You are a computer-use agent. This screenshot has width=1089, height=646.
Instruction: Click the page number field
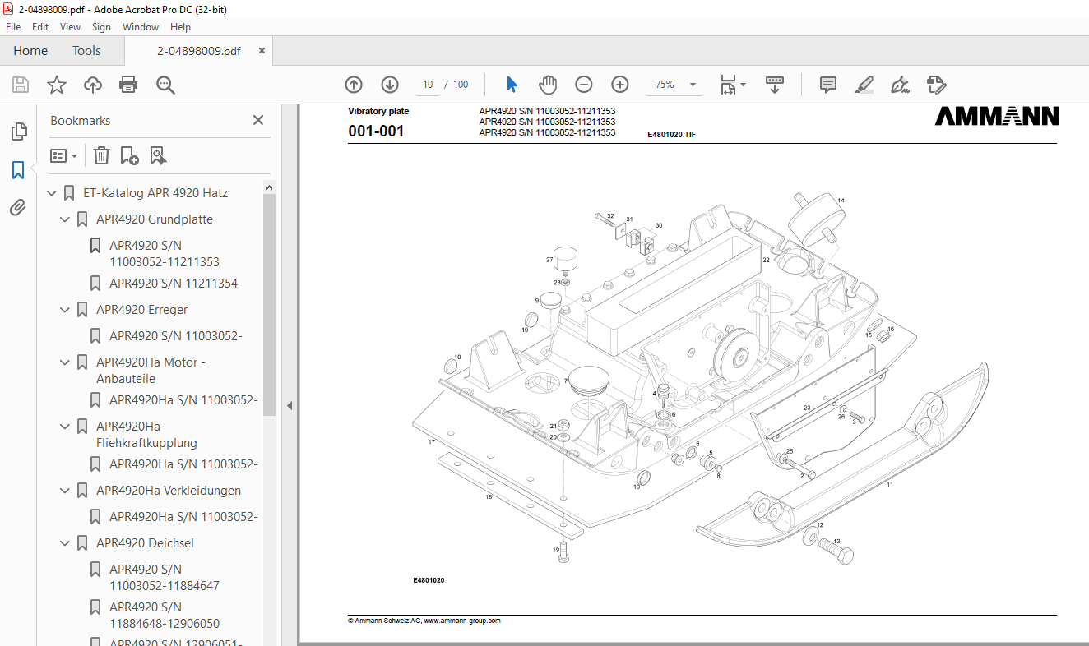(427, 85)
